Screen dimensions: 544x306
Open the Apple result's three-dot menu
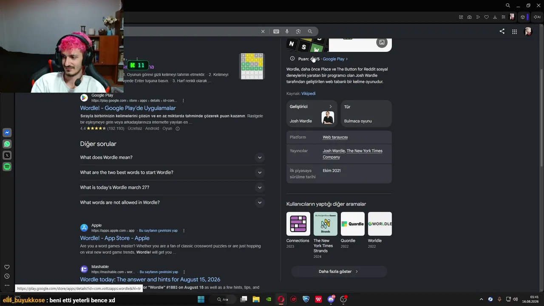[184, 231]
